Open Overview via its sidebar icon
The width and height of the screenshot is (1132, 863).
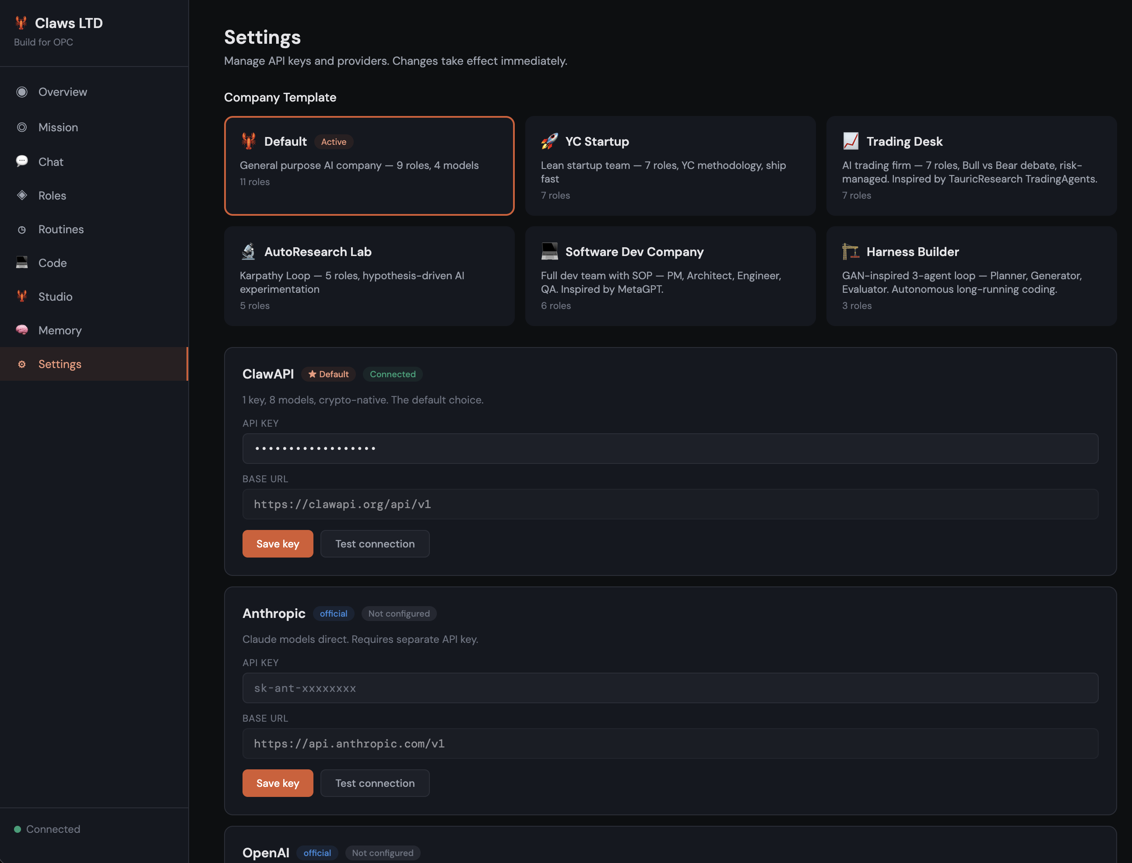(x=21, y=92)
